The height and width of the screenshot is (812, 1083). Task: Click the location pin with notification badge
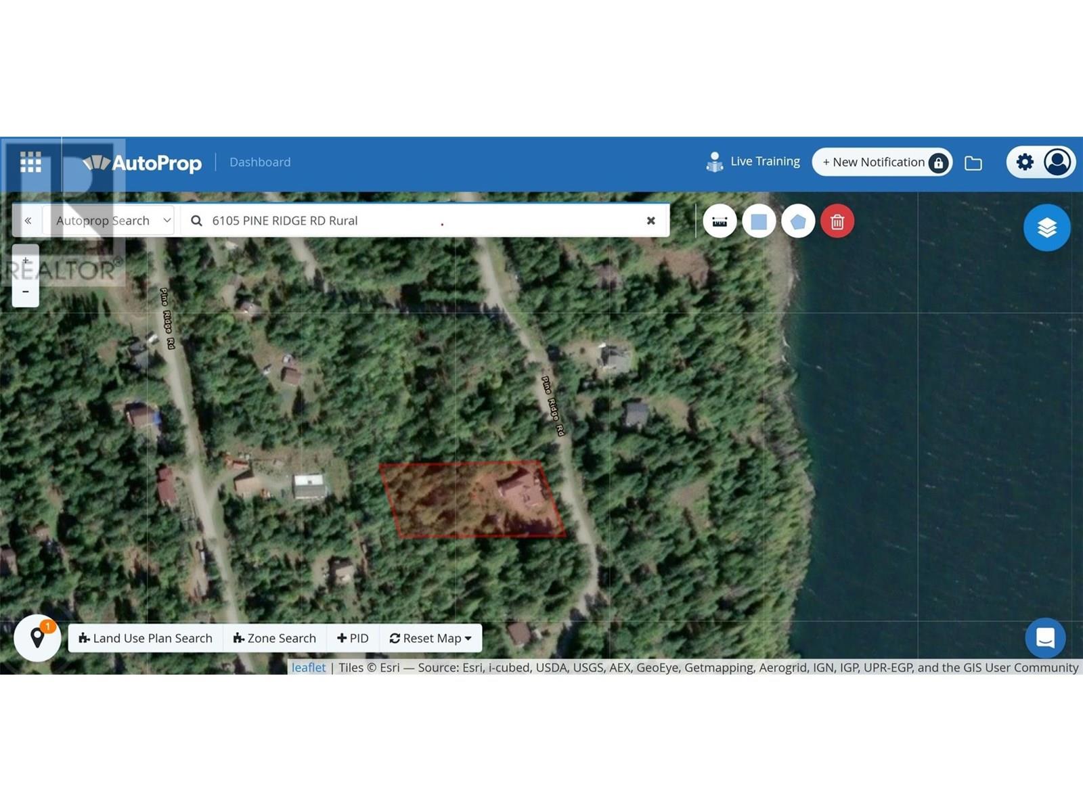click(38, 637)
